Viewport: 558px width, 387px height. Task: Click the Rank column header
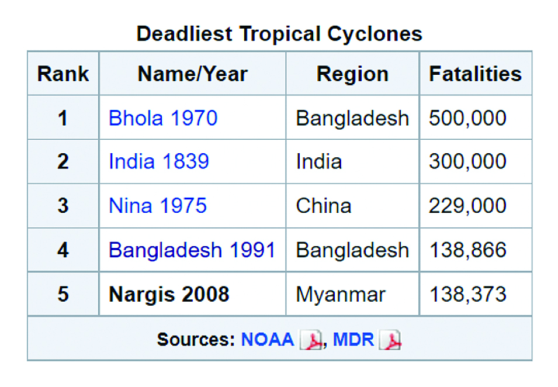[x=63, y=74]
